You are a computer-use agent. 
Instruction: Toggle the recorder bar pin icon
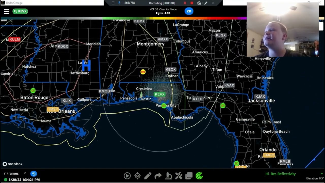[119, 3]
